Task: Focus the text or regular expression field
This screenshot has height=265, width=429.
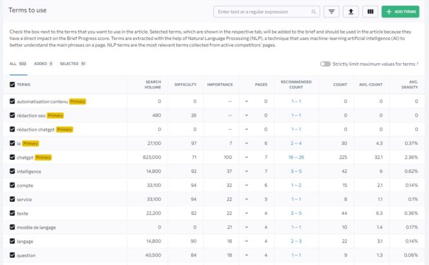Action: 262,12
